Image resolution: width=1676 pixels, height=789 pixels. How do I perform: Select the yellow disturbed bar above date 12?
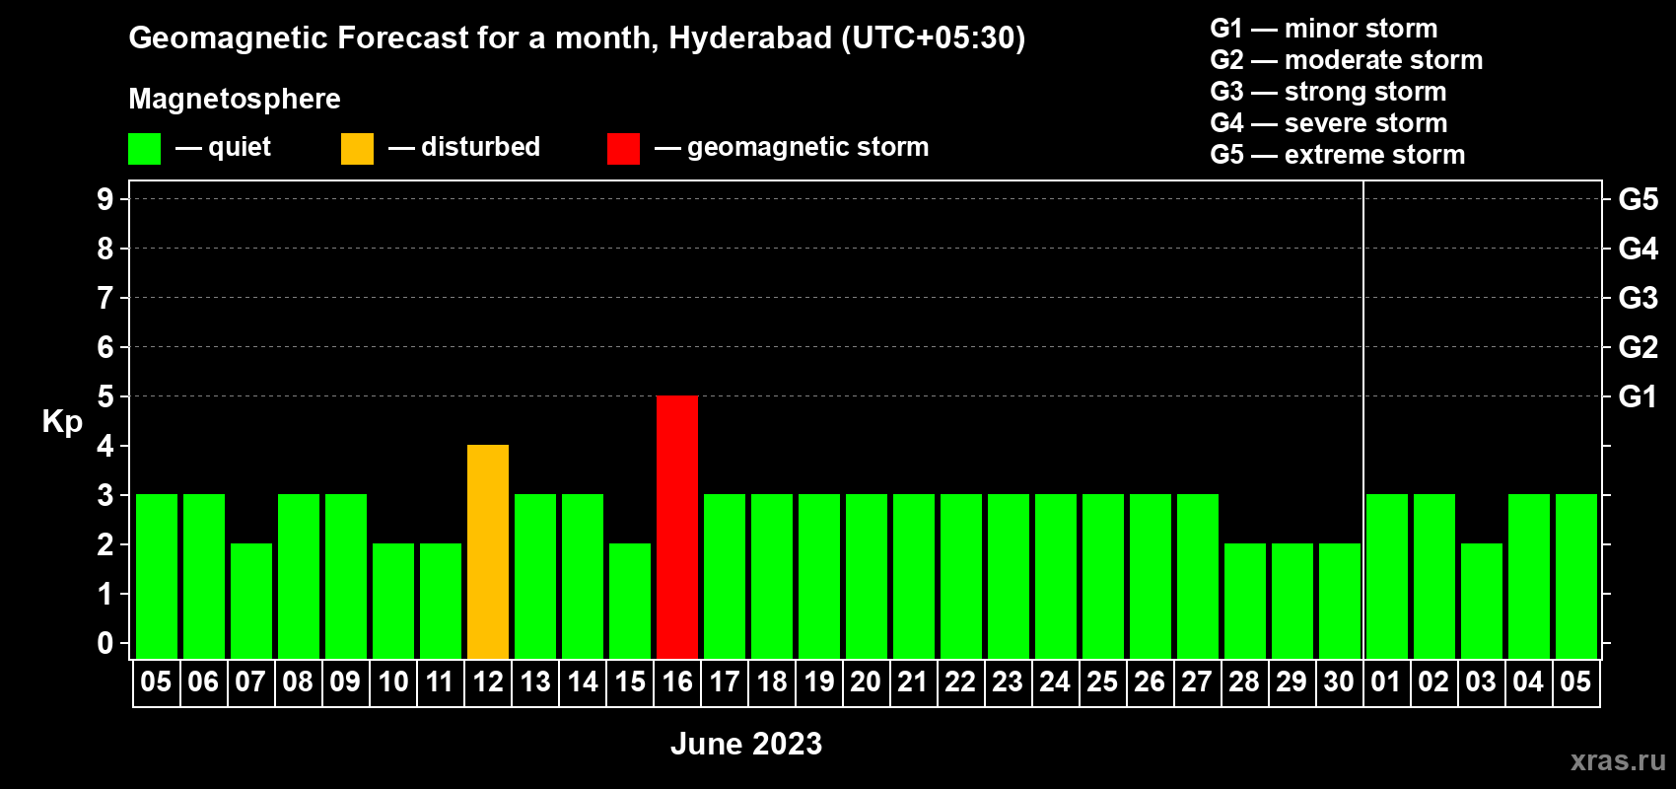(x=488, y=551)
